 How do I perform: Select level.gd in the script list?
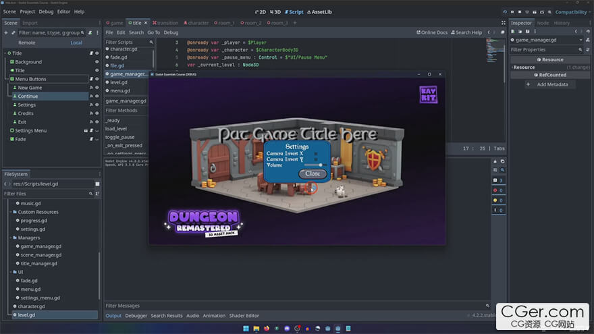[119, 82]
